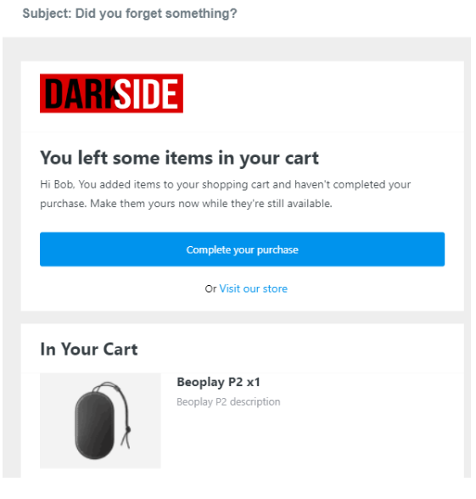Select the Beoplay P2 product thumbnail

click(100, 420)
